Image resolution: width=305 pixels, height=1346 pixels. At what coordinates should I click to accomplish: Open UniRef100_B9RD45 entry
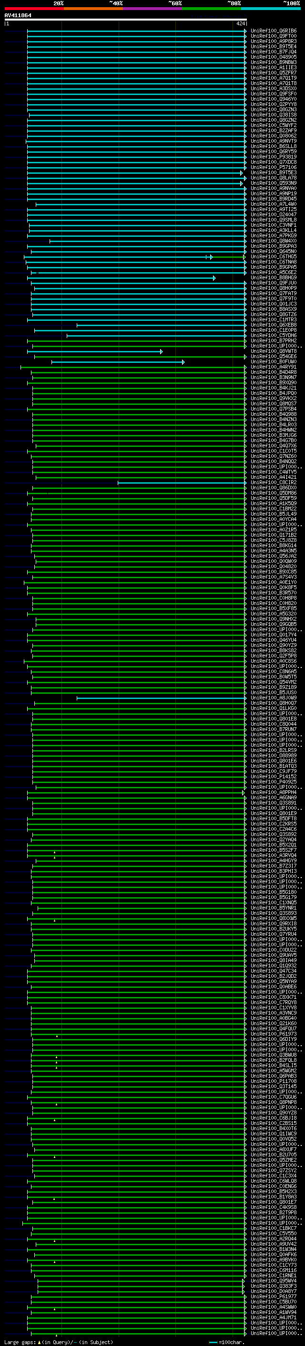274,199
